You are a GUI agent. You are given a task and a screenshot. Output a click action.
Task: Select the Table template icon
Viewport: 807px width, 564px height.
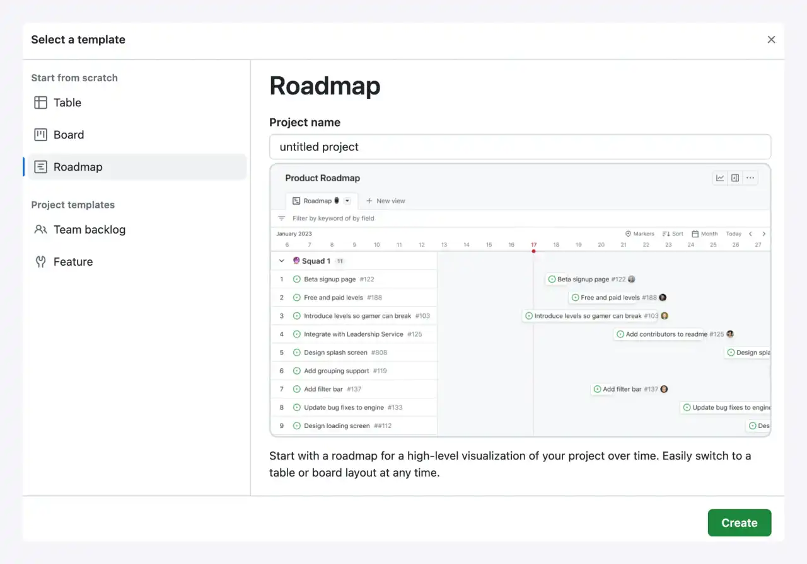point(42,103)
